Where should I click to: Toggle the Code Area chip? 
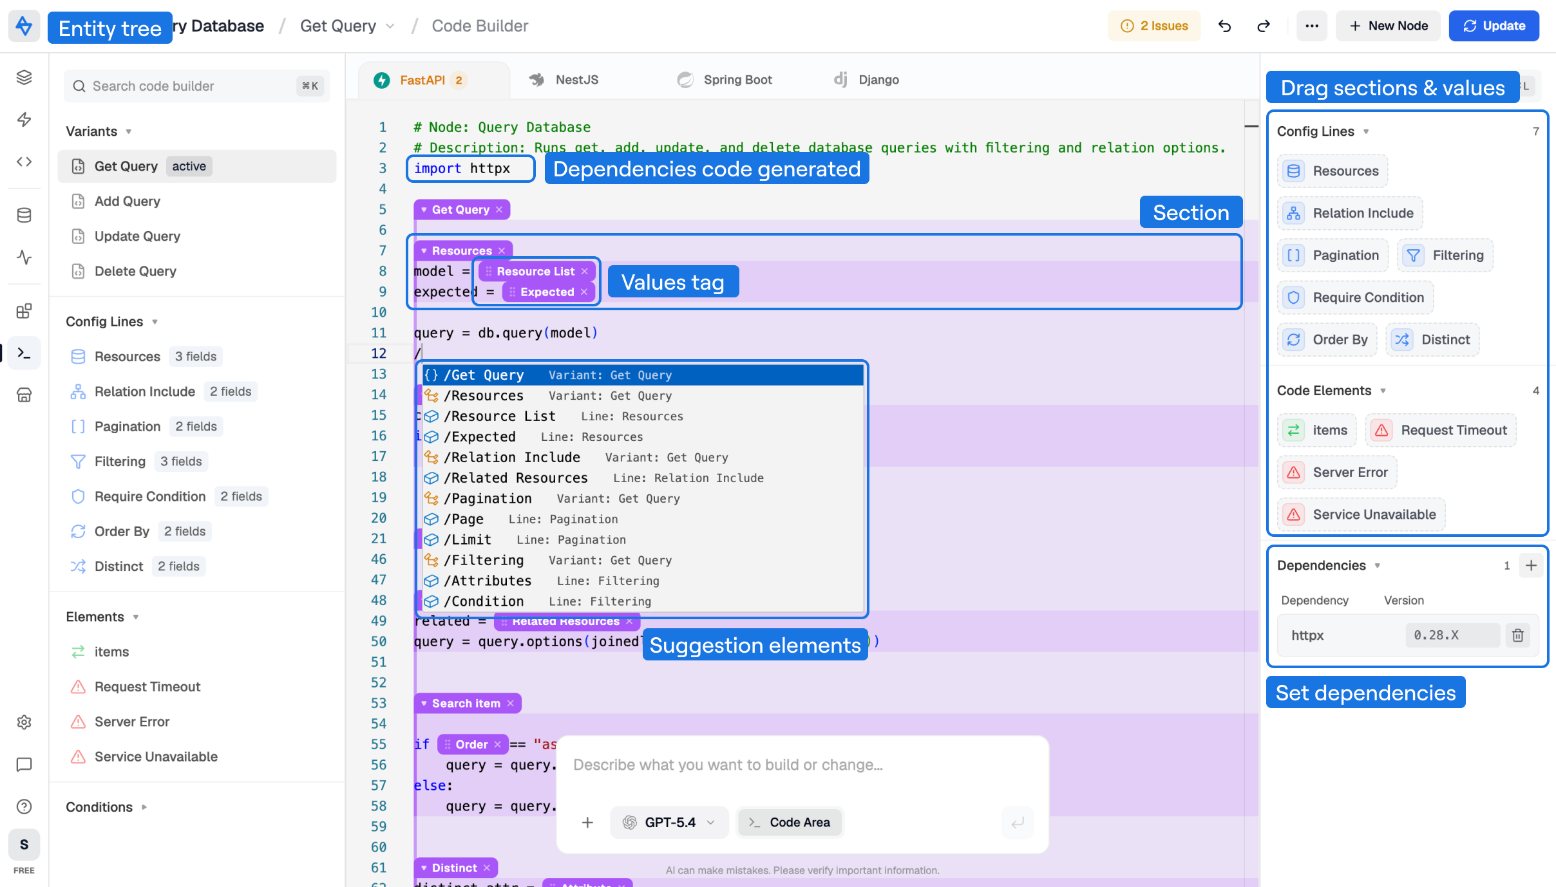point(790,823)
